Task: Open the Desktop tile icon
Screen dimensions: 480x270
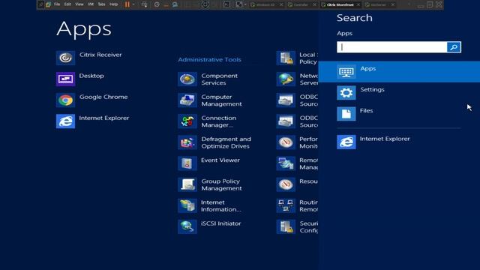Action: pyautogui.click(x=65, y=79)
